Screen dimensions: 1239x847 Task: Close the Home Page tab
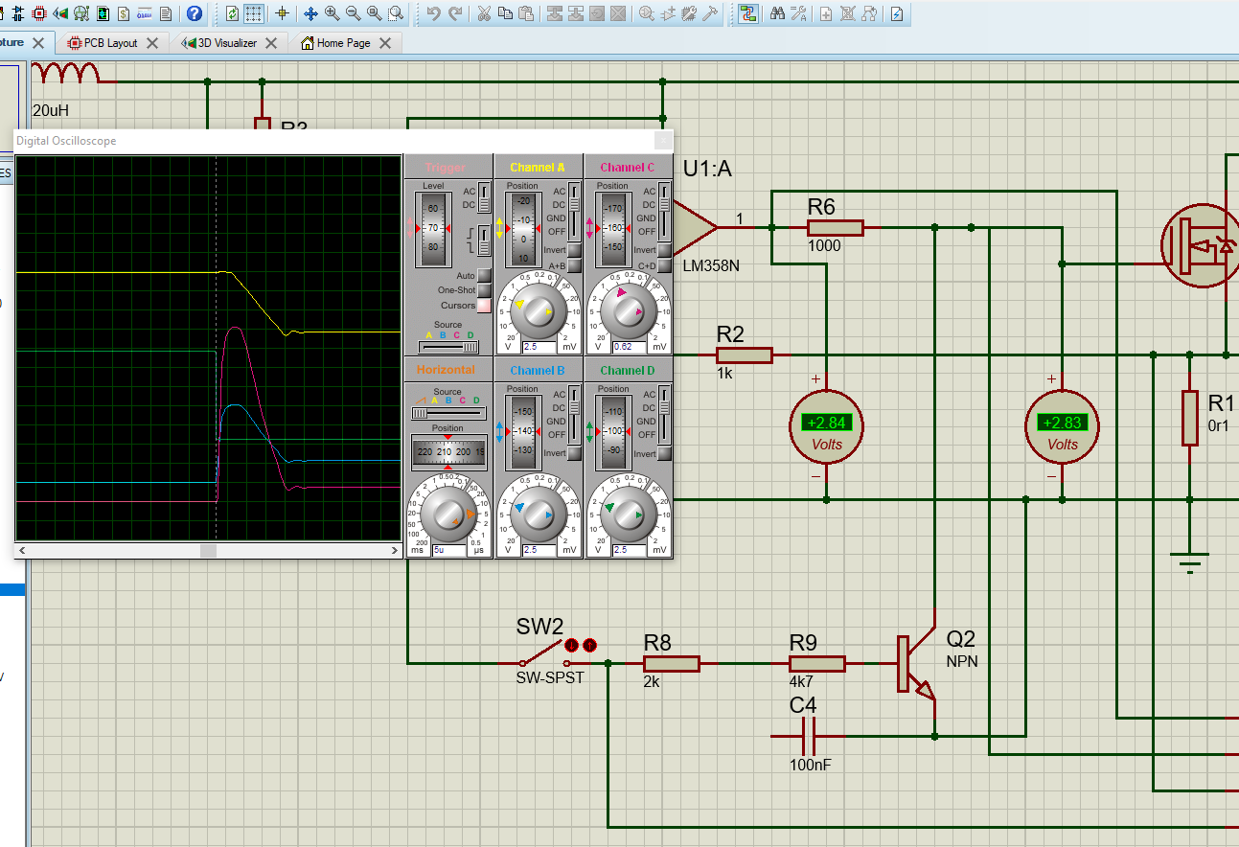click(385, 43)
